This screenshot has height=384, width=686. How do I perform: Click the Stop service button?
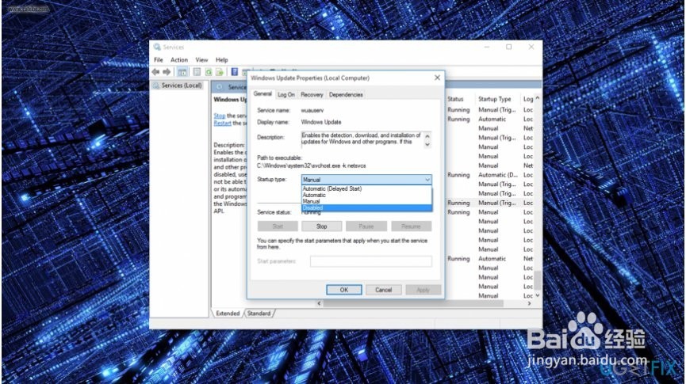pos(321,226)
